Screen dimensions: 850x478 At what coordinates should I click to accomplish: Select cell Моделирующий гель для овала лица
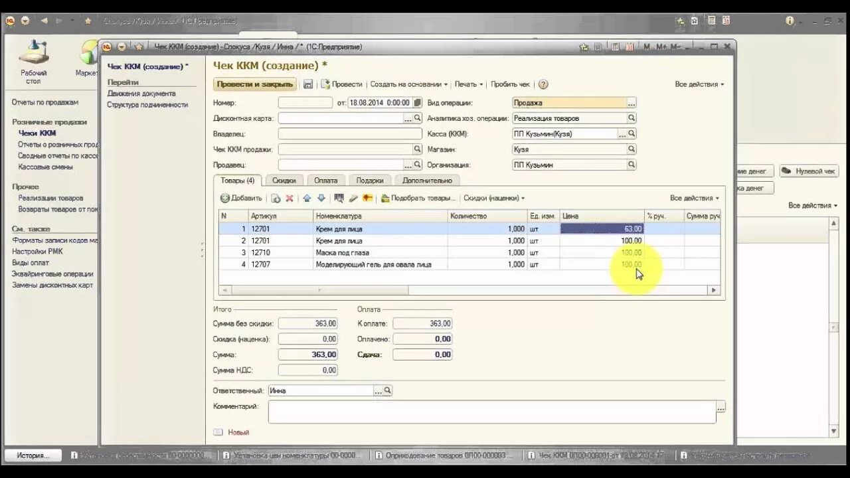click(x=381, y=264)
